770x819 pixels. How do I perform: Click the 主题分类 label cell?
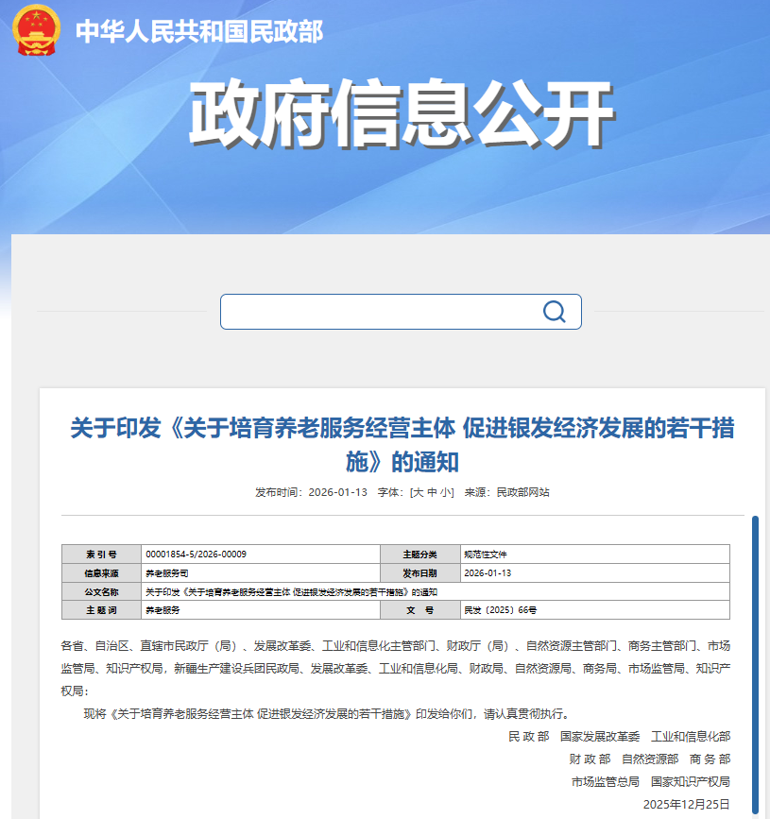pos(422,554)
